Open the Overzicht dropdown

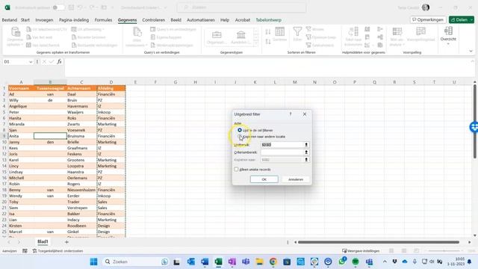tap(448, 36)
